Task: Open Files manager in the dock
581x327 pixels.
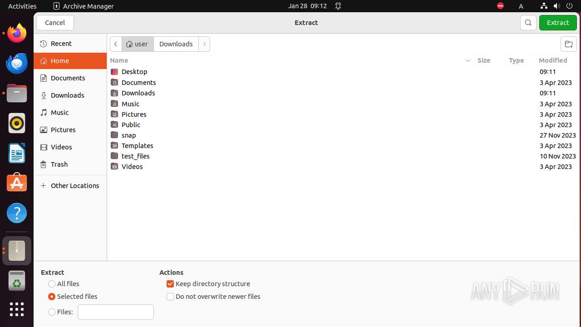Action: tap(17, 93)
